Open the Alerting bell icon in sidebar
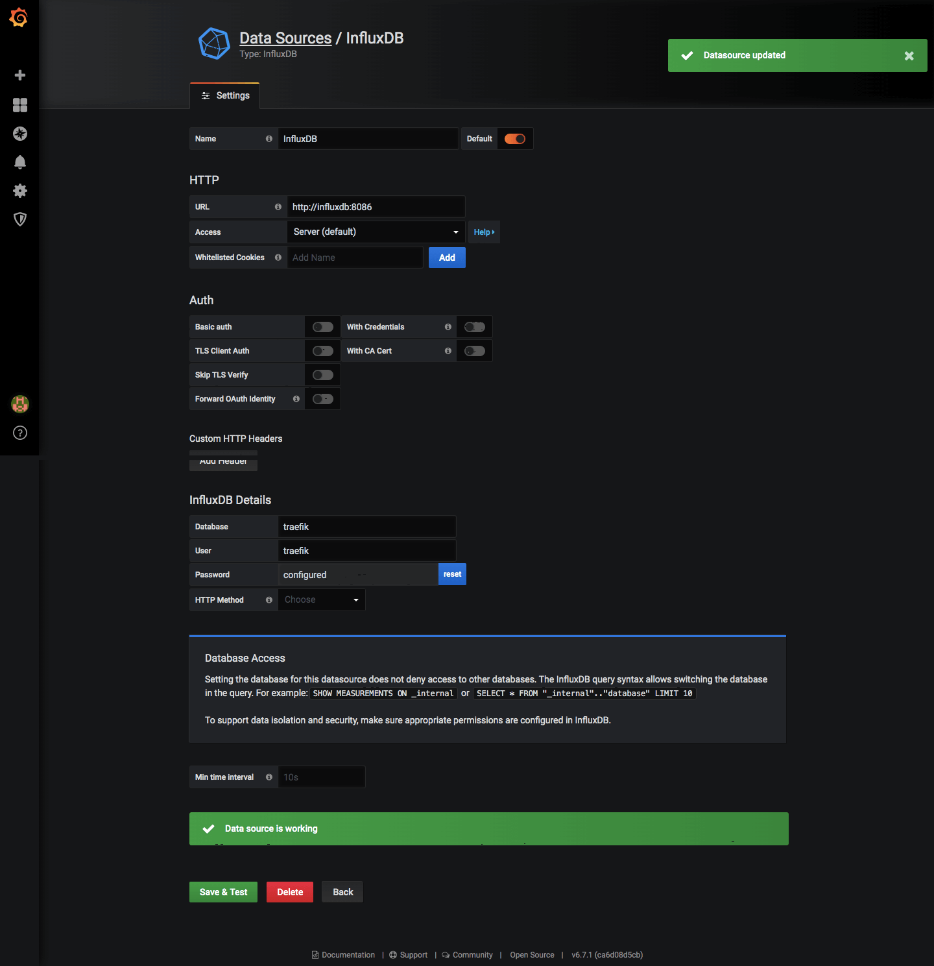Screen dimensions: 934x966 20,162
